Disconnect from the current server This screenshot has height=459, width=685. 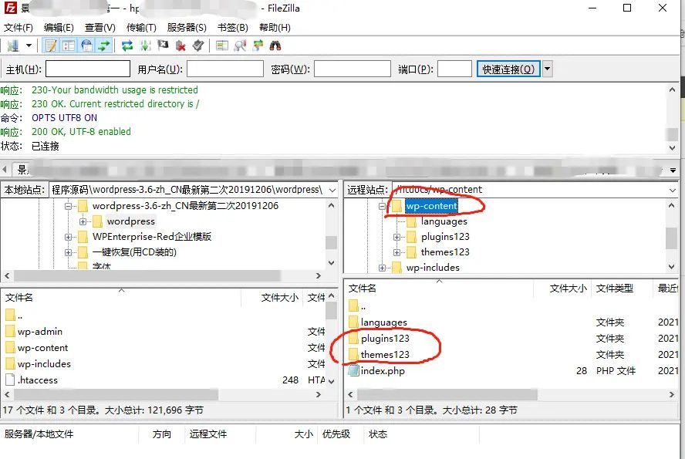(x=181, y=46)
